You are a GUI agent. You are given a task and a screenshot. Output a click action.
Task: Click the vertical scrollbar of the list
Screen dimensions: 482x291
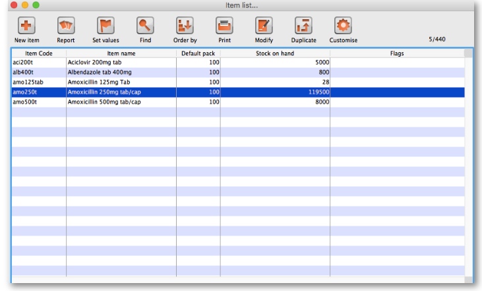pyautogui.click(x=468, y=165)
